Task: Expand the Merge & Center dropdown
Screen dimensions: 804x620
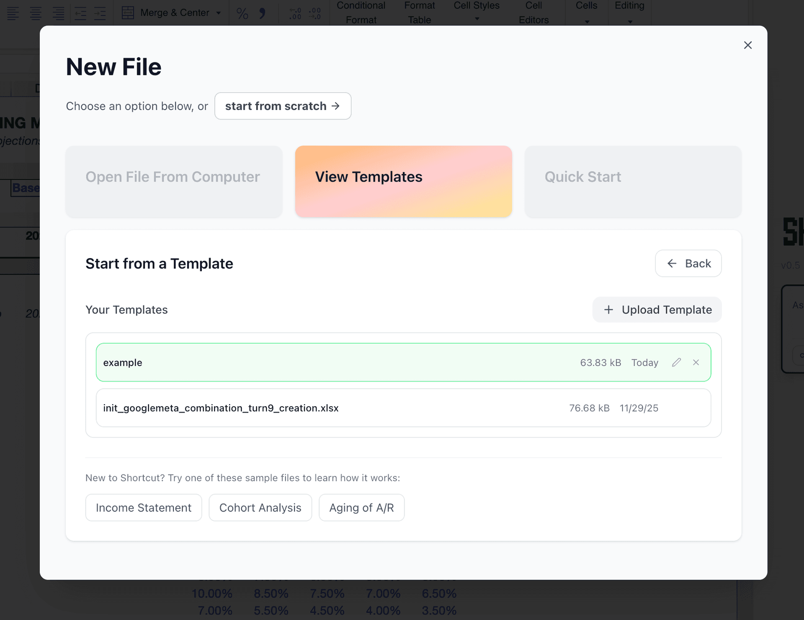Action: pyautogui.click(x=218, y=13)
